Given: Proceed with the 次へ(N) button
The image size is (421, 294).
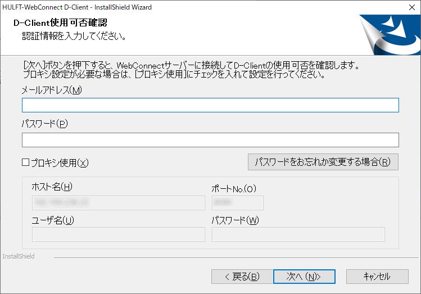Looking at the screenshot, I should point(304,277).
